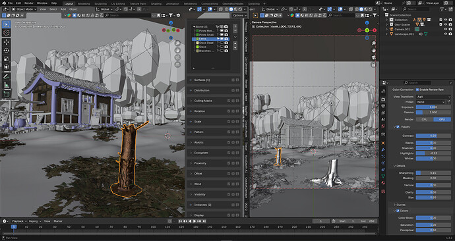Select the Add Cube tool
455x241 pixels.
click(7, 94)
